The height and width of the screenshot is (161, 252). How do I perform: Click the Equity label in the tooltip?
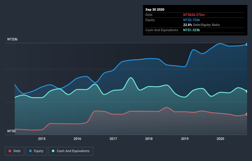point(150,20)
